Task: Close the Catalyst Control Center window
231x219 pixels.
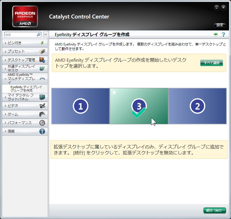Action: coord(223,8)
